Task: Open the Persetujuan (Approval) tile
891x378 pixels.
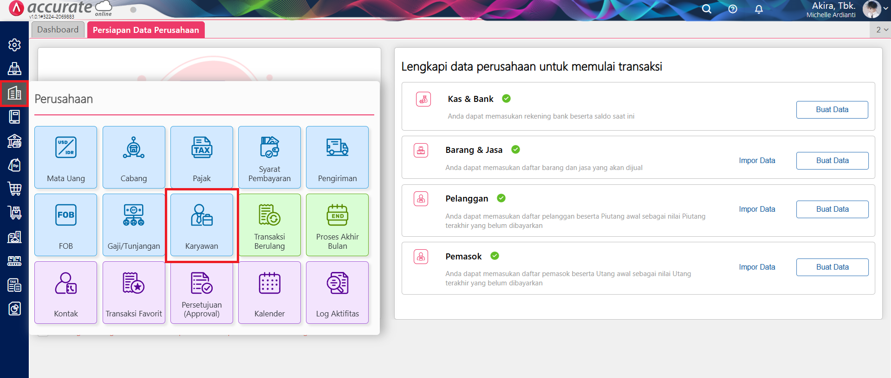Action: tap(202, 293)
